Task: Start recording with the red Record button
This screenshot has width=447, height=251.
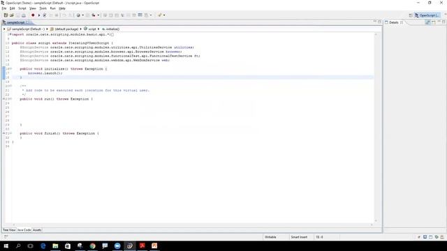Action: tap(33, 15)
